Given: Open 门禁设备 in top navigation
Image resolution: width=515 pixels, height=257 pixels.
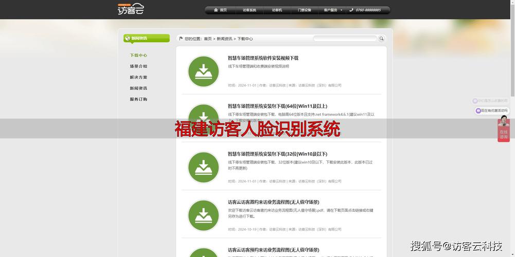Looking at the screenshot, I should 305,10.
